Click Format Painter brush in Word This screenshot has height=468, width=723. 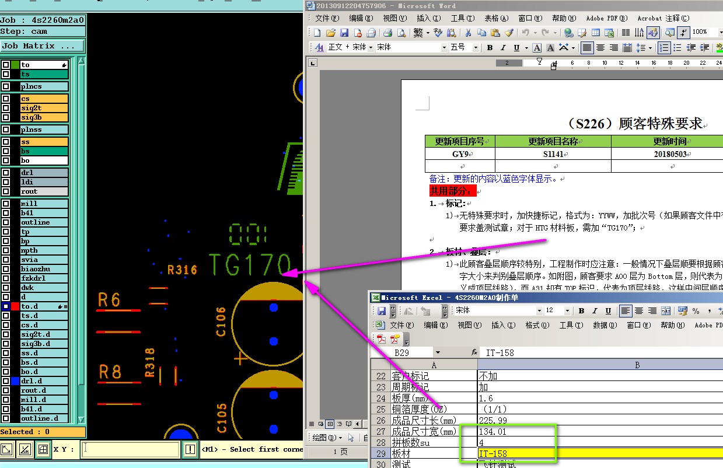pyautogui.click(x=508, y=33)
